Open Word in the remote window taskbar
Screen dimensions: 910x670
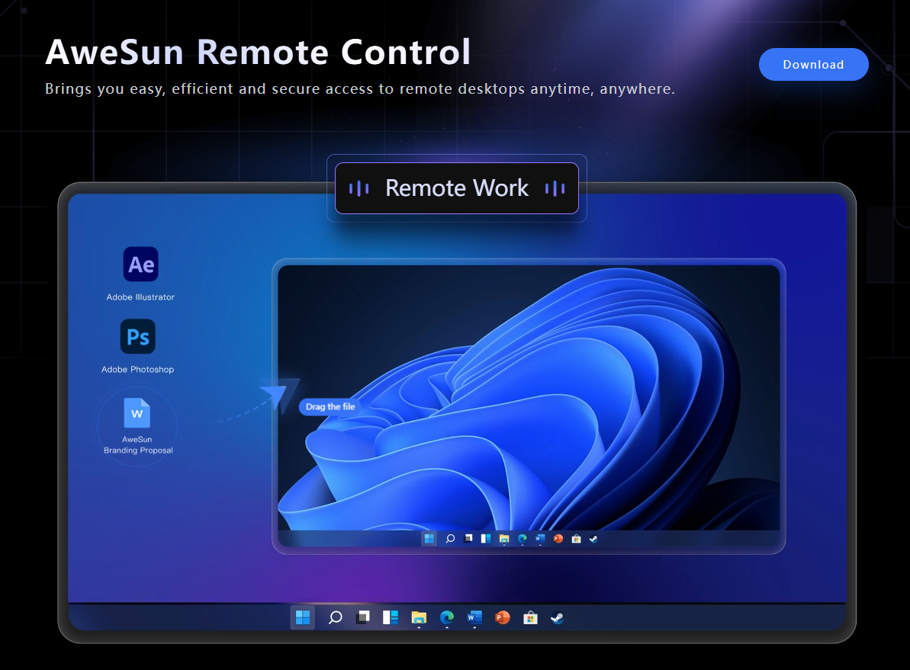point(540,539)
